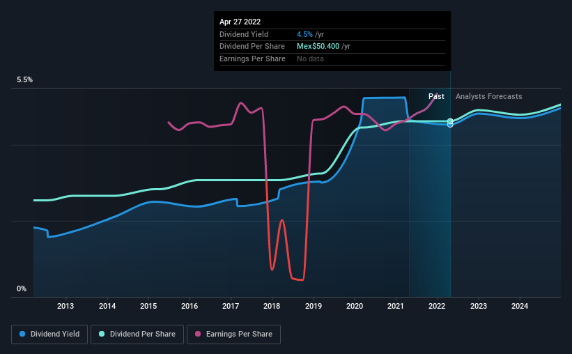Screen dimensions: 572x354
Task: Click the teal dot in the Dividend Per Share legend
Action: [x=100, y=334]
